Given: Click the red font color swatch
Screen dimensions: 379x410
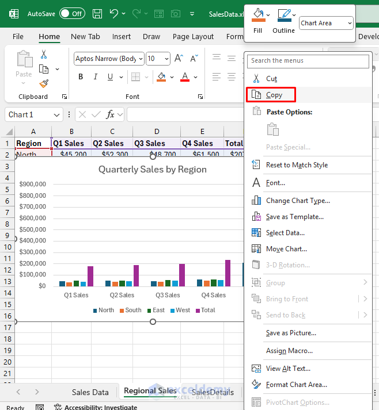Looking at the screenshot, I should (185, 77).
